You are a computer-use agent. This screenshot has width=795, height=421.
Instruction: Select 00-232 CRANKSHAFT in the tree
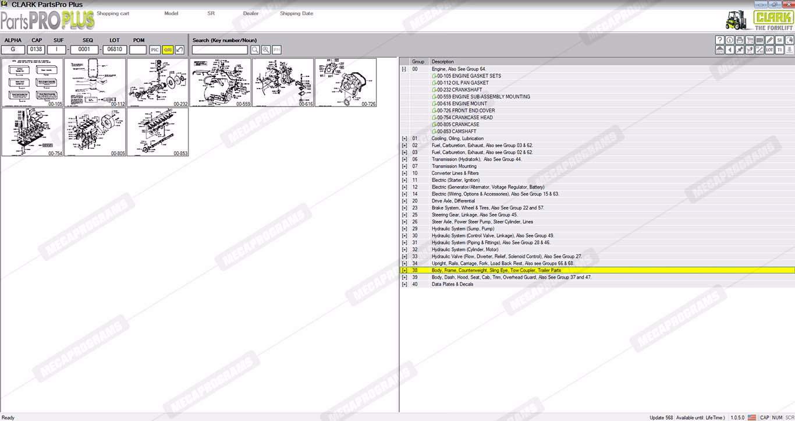(x=459, y=90)
